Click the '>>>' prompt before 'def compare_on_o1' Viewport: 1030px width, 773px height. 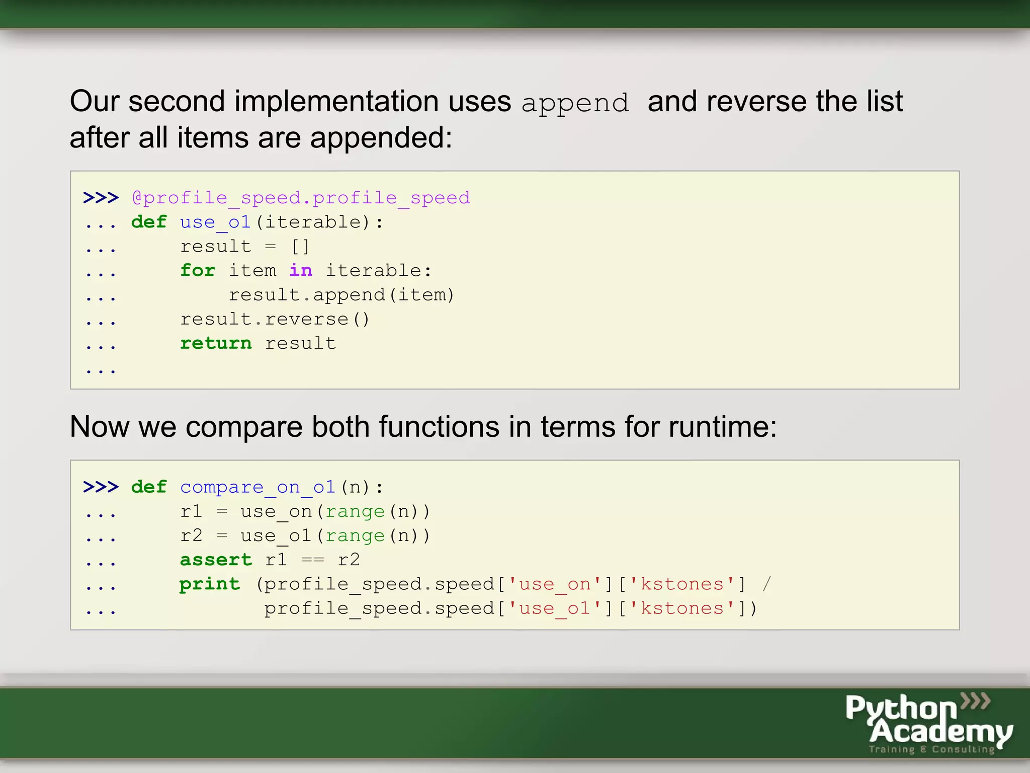point(101,487)
